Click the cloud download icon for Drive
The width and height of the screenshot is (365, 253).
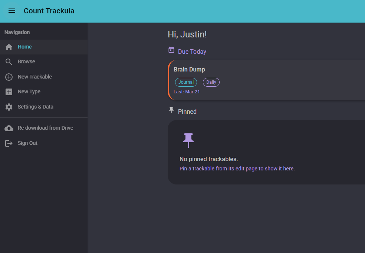pyautogui.click(x=9, y=127)
